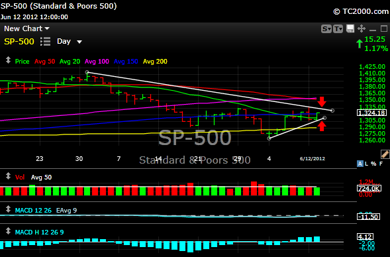Click the MACD H 12 26 9 label
Image resolution: width=390 pixels, height=257 pixels.
39,232
